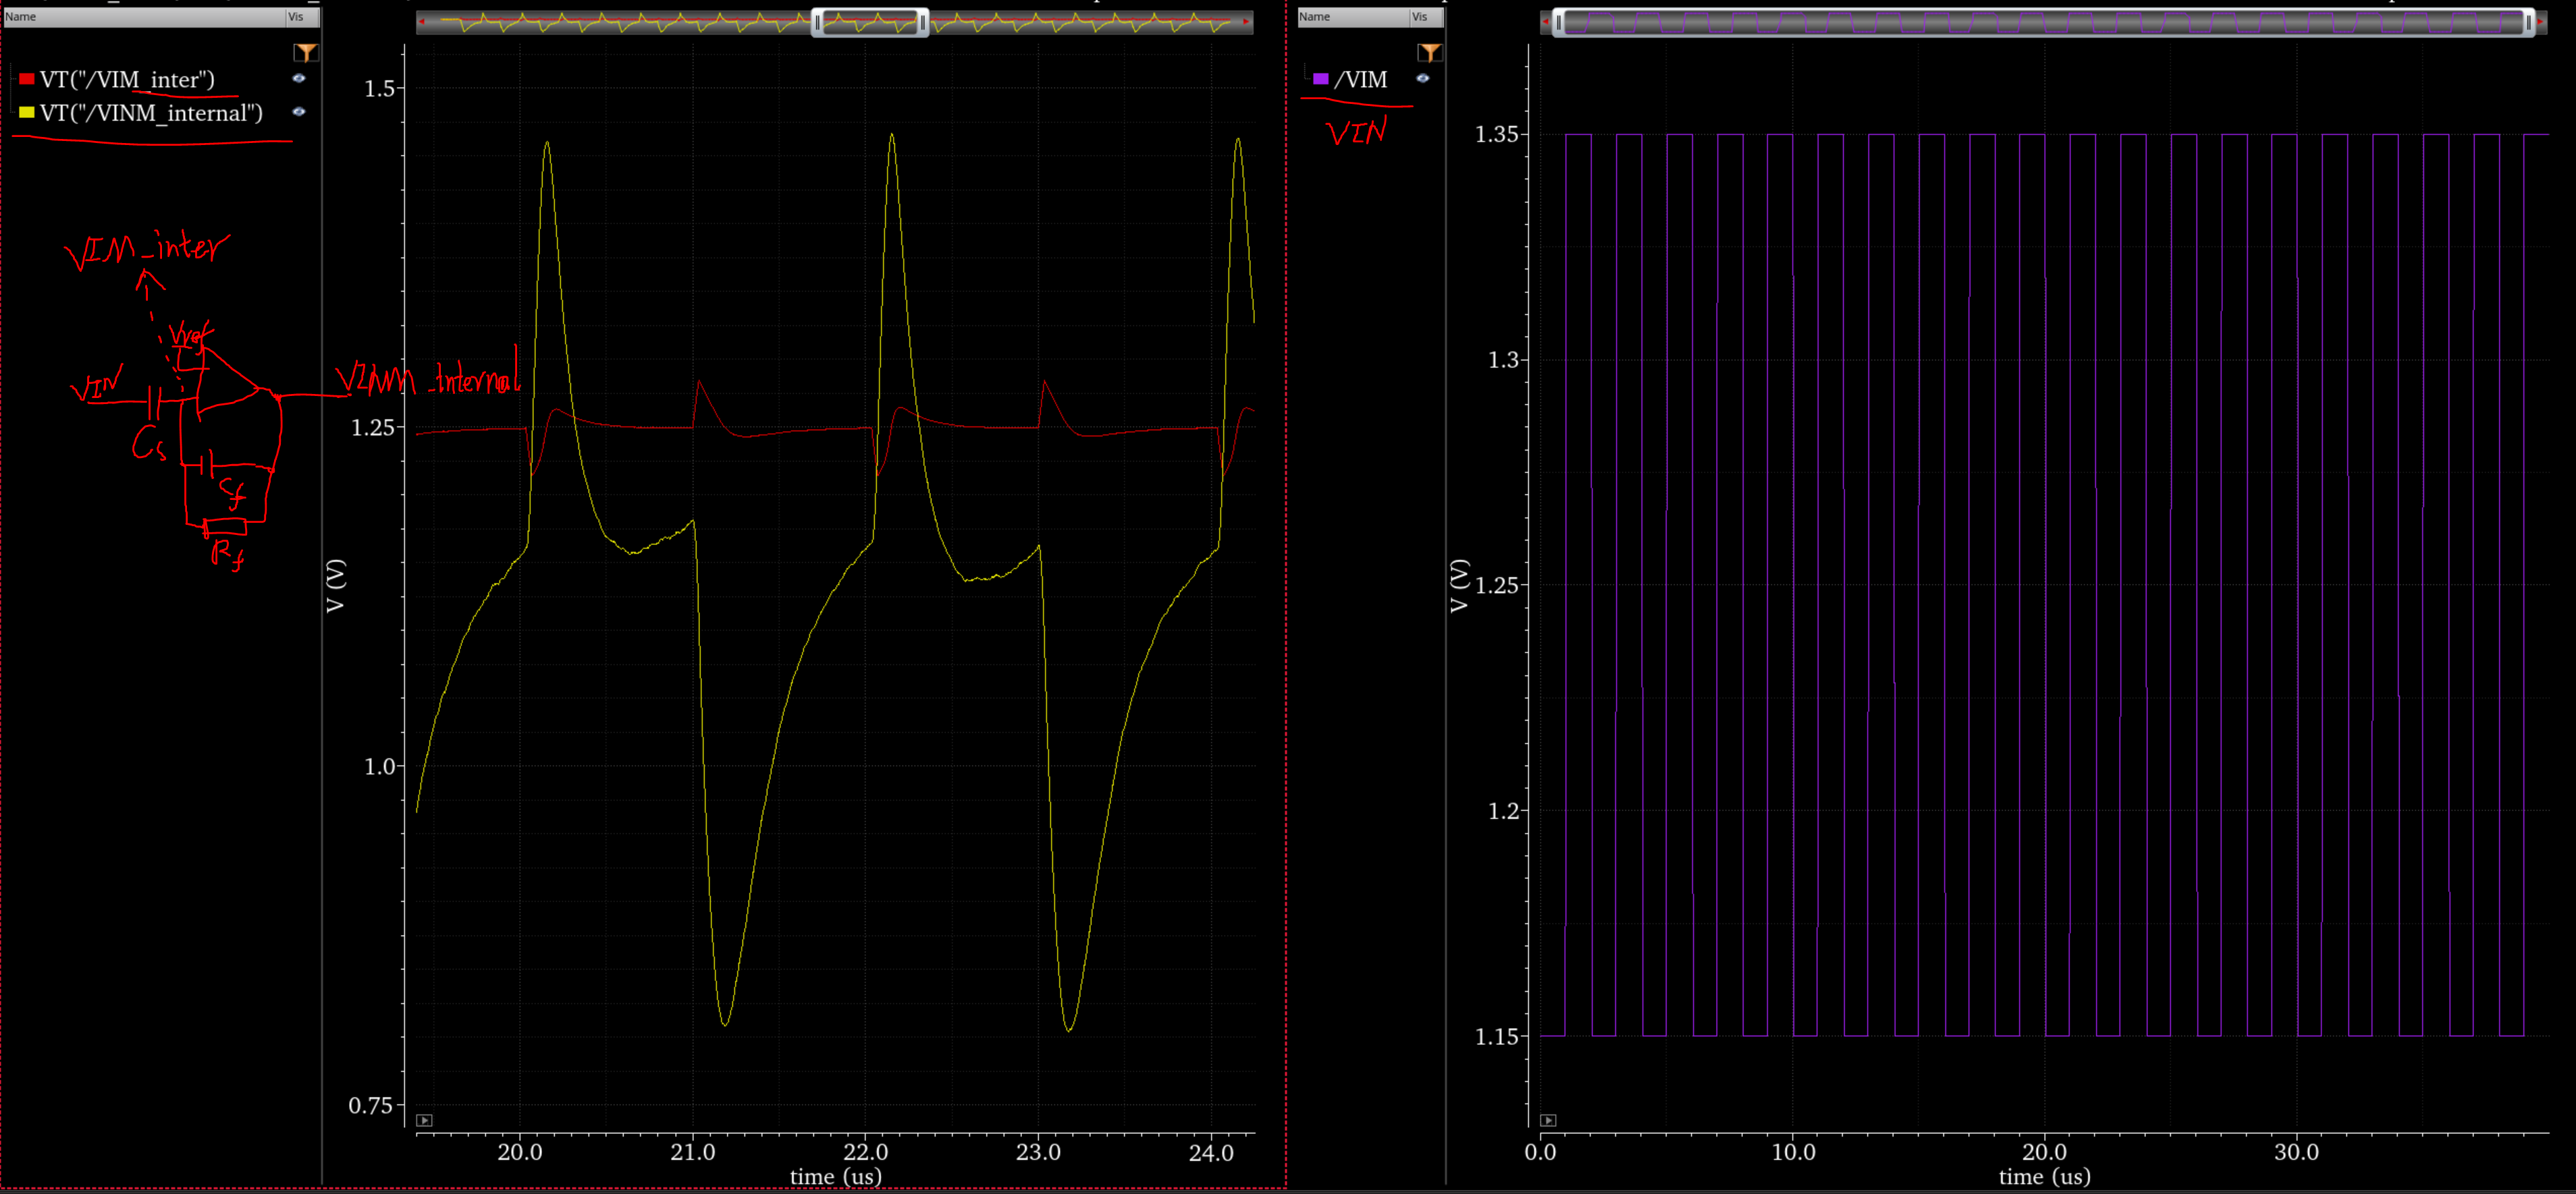Toggle visibility of VT("/VINM_internal") trace

pos(298,112)
